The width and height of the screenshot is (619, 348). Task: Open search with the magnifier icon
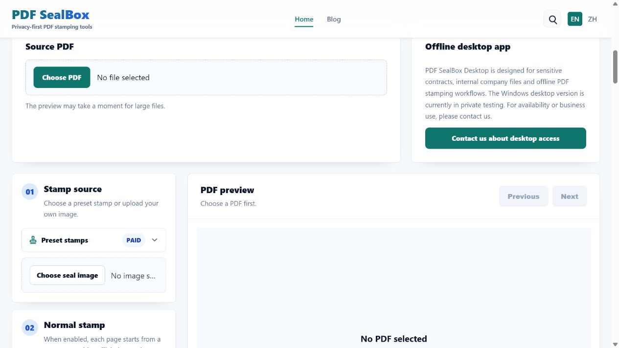click(552, 20)
